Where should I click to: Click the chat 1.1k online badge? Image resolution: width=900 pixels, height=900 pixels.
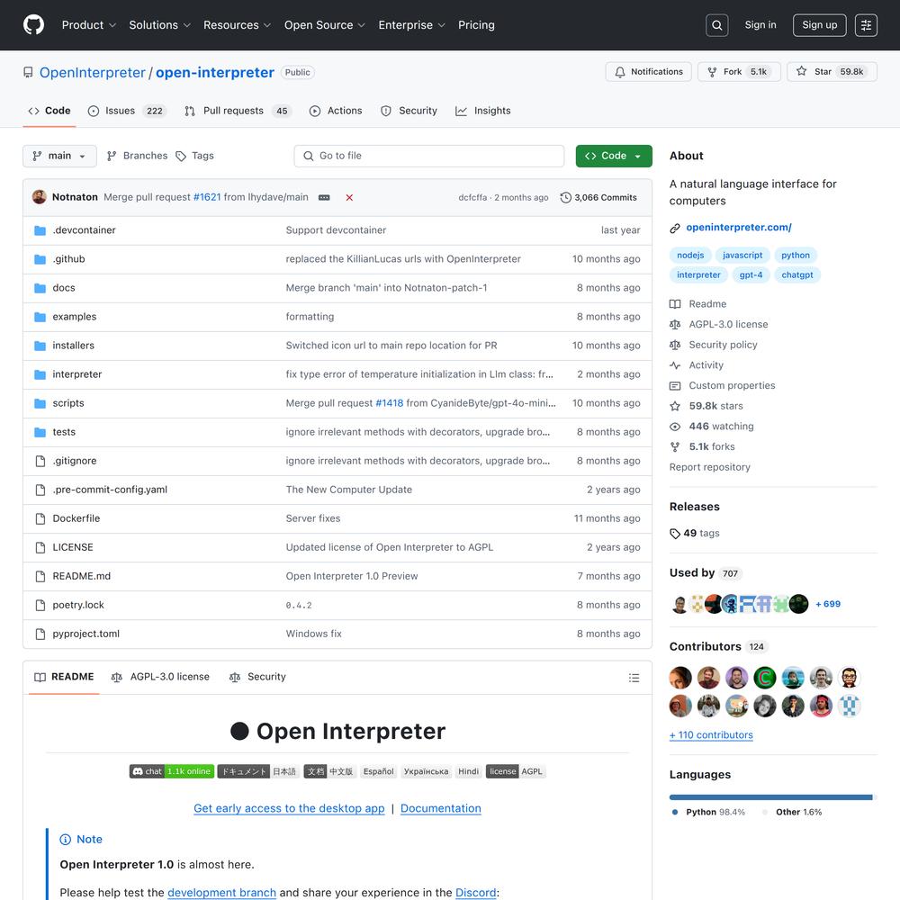[x=172, y=771]
